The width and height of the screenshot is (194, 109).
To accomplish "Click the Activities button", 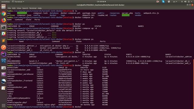I will click(5, 2).
